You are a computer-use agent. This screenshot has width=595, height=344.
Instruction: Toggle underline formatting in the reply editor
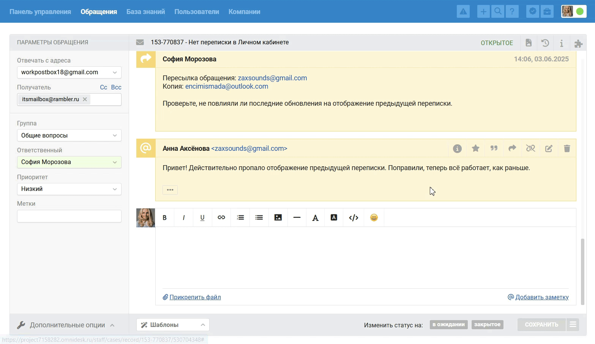click(202, 217)
